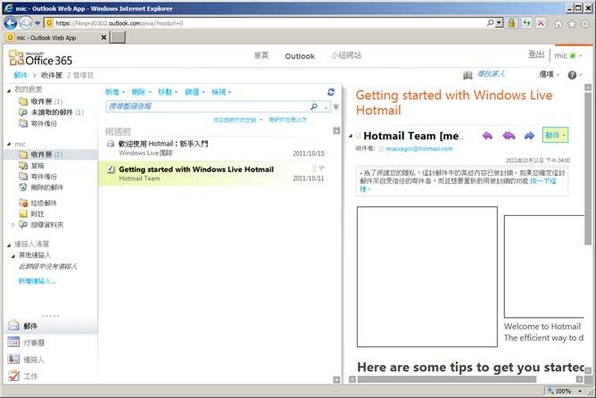
Task: Collapse the 我的最愛 favorites group
Action: tap(9, 90)
